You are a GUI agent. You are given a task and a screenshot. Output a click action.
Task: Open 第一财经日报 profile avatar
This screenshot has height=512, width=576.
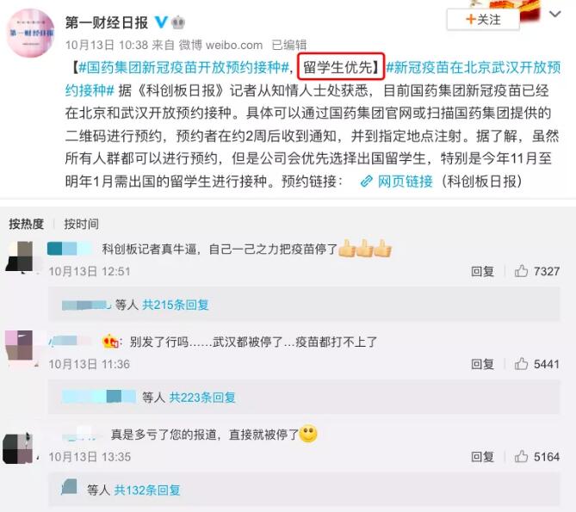coord(31,33)
